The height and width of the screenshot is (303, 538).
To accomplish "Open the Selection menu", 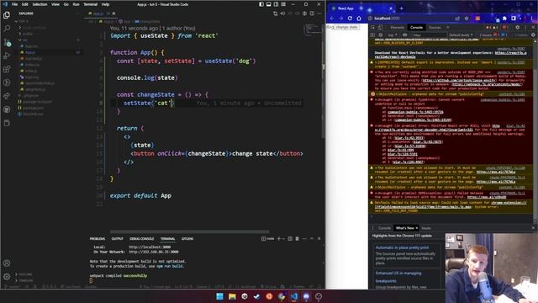I will [40, 4].
